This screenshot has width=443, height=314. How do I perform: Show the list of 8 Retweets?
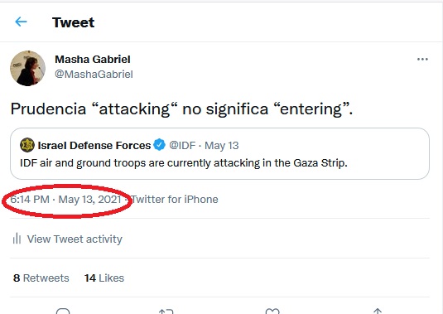tap(41, 278)
